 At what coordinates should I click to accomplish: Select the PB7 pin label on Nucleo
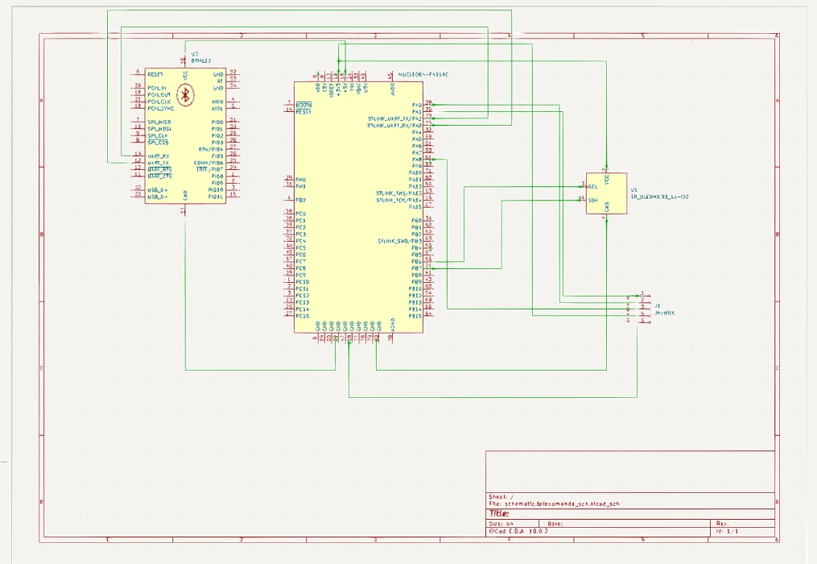point(416,268)
